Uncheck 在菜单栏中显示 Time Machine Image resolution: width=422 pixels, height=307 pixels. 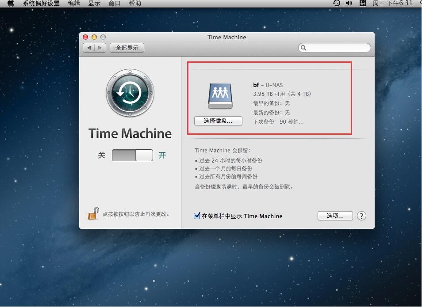coord(196,216)
